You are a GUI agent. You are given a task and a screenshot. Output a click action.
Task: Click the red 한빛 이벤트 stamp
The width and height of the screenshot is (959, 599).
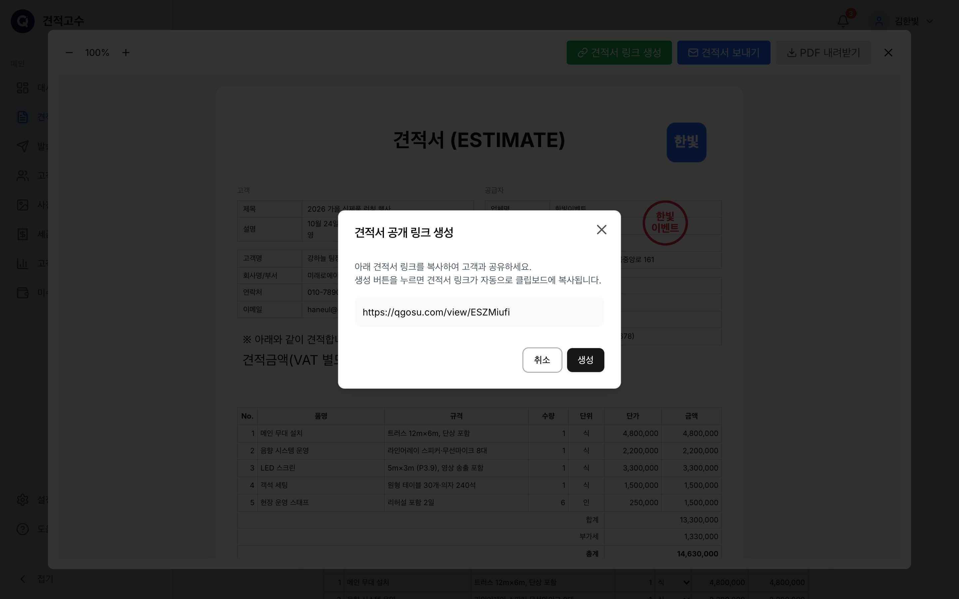tap(665, 223)
